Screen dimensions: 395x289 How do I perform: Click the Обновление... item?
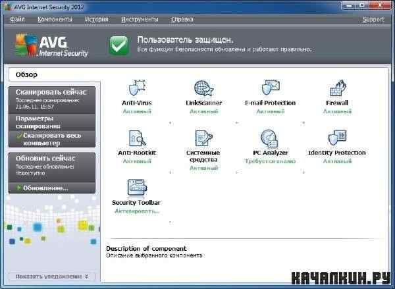52,188
